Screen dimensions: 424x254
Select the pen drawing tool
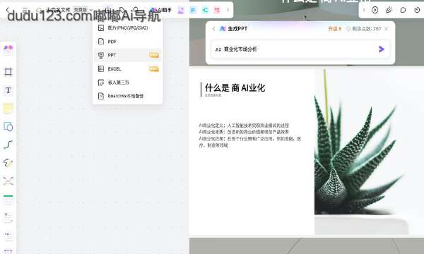click(8, 163)
